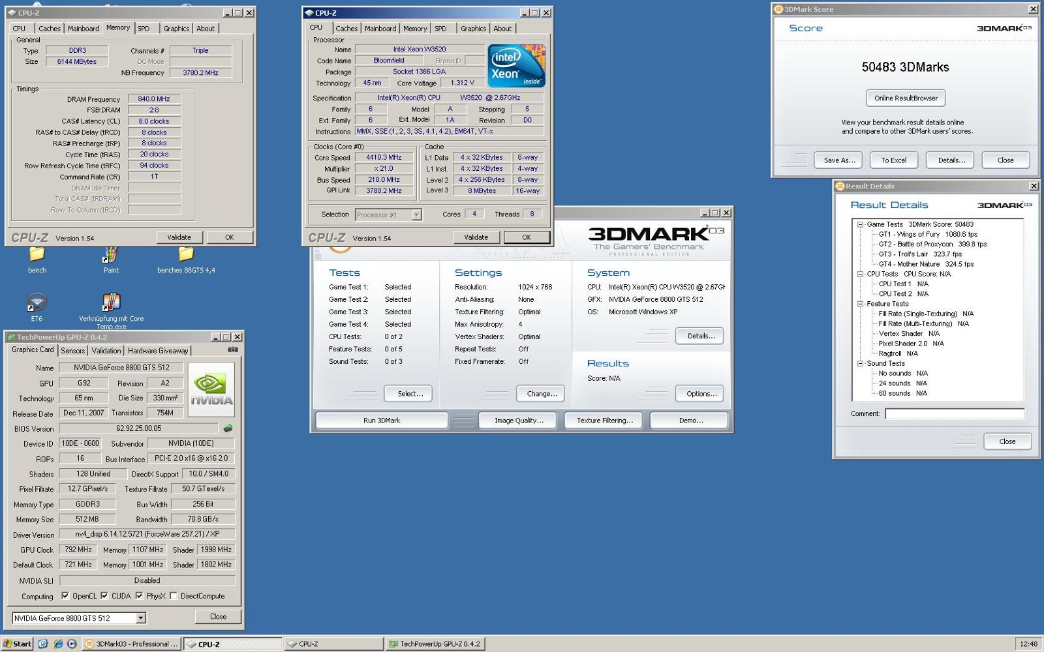Click Details button in 3DMark Score window

click(951, 160)
